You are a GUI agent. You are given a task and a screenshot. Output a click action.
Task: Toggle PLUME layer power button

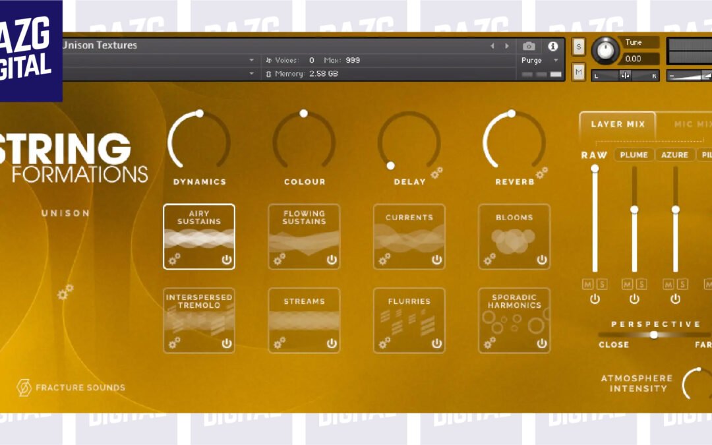[634, 299]
